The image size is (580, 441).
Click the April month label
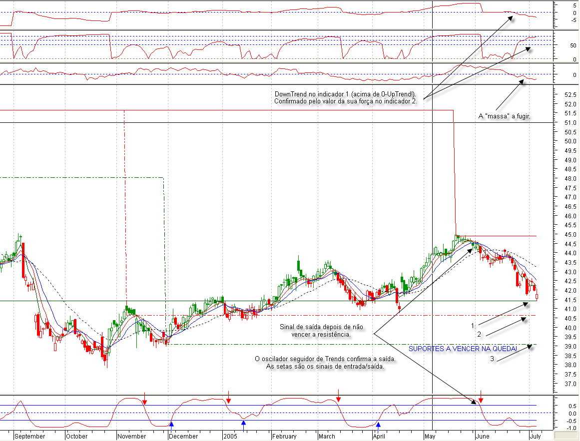tap(379, 436)
